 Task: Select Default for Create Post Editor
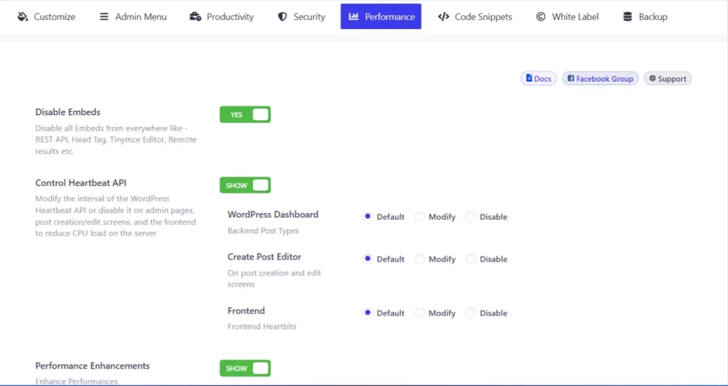[x=368, y=258]
